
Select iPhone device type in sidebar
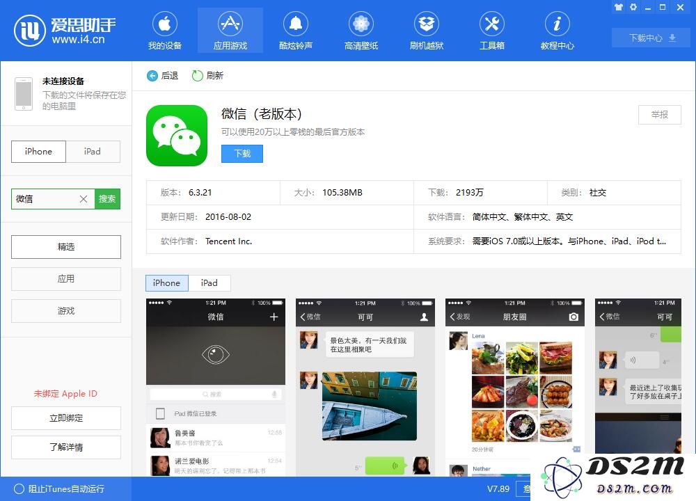38,151
